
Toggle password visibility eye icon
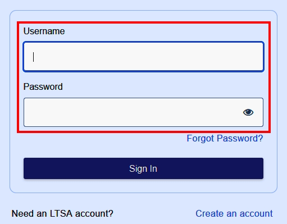(x=248, y=112)
